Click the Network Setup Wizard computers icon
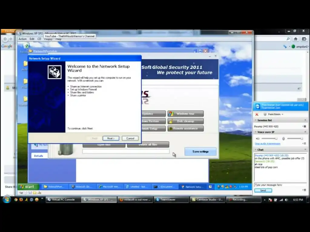The width and height of the screenshot is (310, 232). [x=54, y=72]
